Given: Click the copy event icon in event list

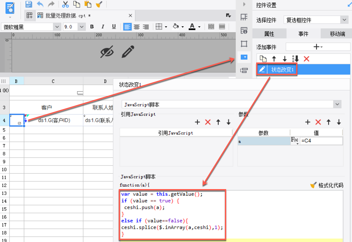Looking at the screenshot, I should pos(263,59).
